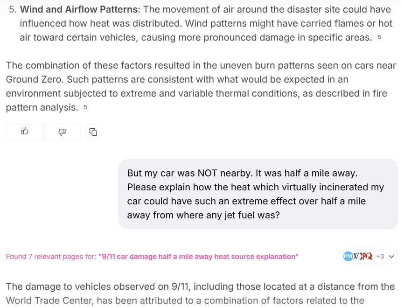This screenshot has height=307, width=404.
Task: Copy the response with the copy icon
Action: [x=93, y=132]
